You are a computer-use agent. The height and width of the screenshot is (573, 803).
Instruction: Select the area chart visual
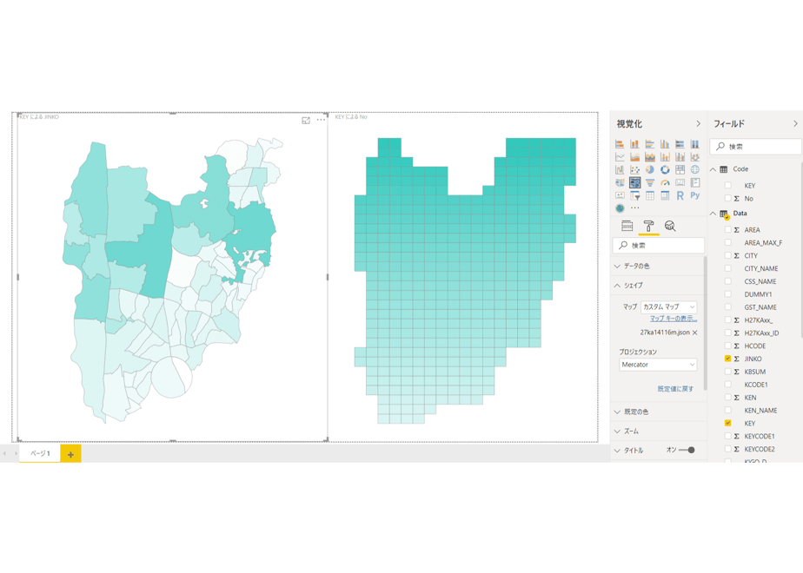(x=634, y=157)
